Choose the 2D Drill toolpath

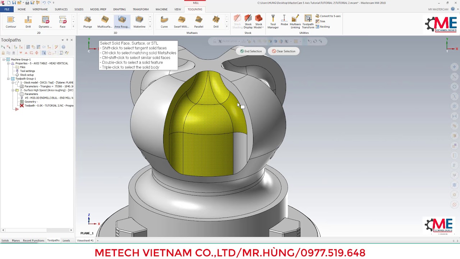28,22
